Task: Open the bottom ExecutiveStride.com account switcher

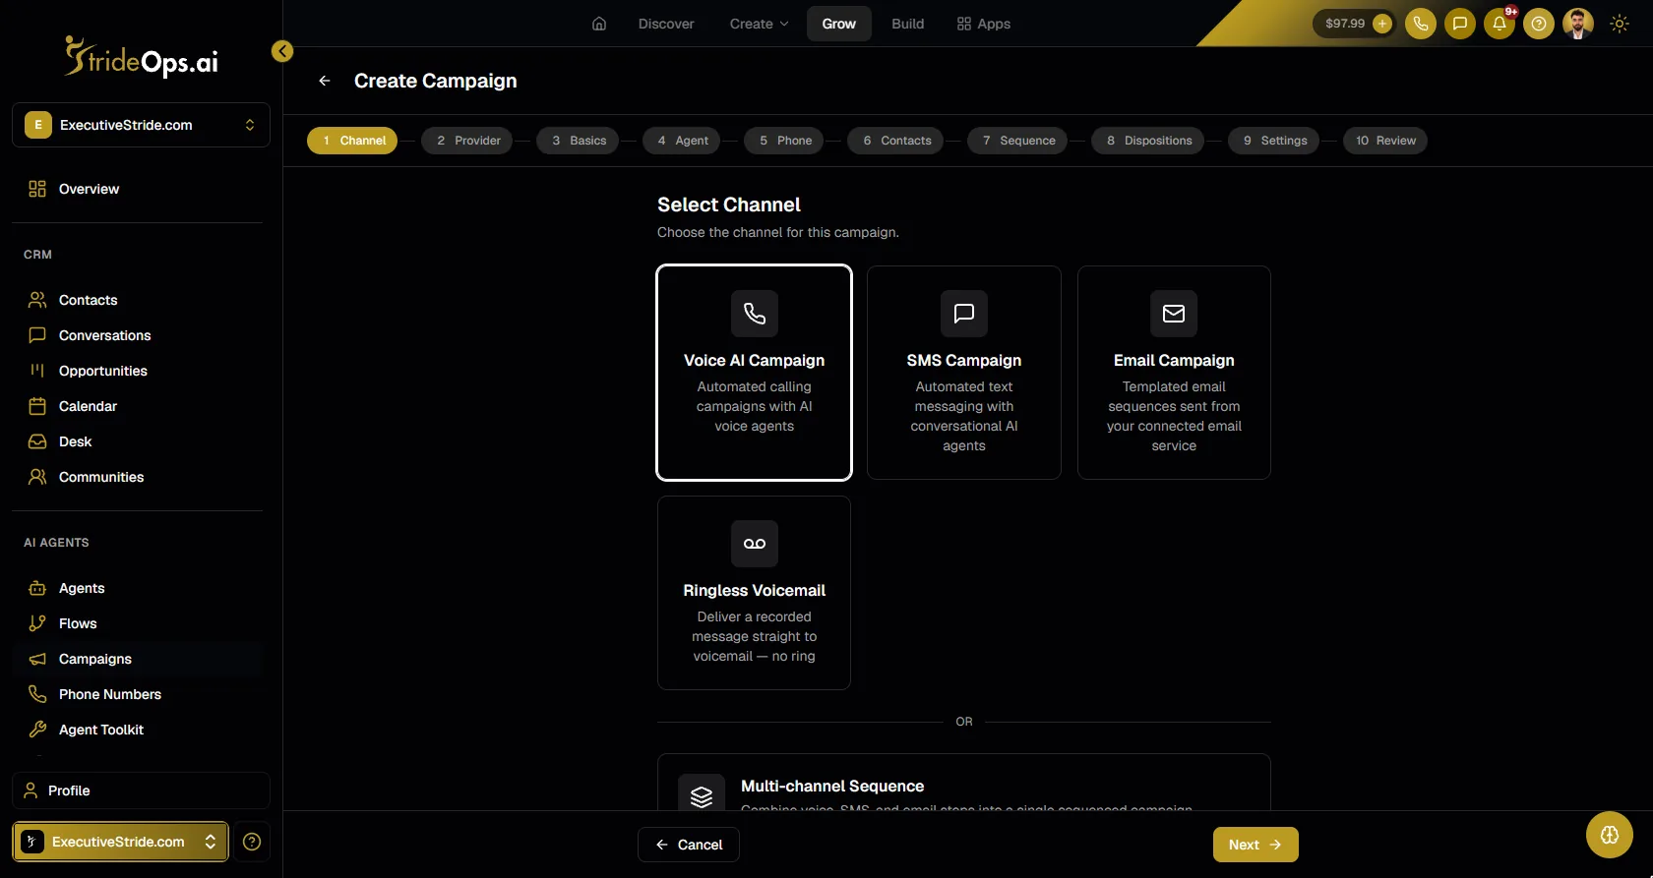Action: pyautogui.click(x=120, y=842)
